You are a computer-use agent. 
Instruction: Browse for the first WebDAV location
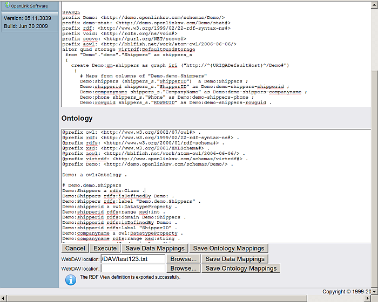[x=183, y=259]
